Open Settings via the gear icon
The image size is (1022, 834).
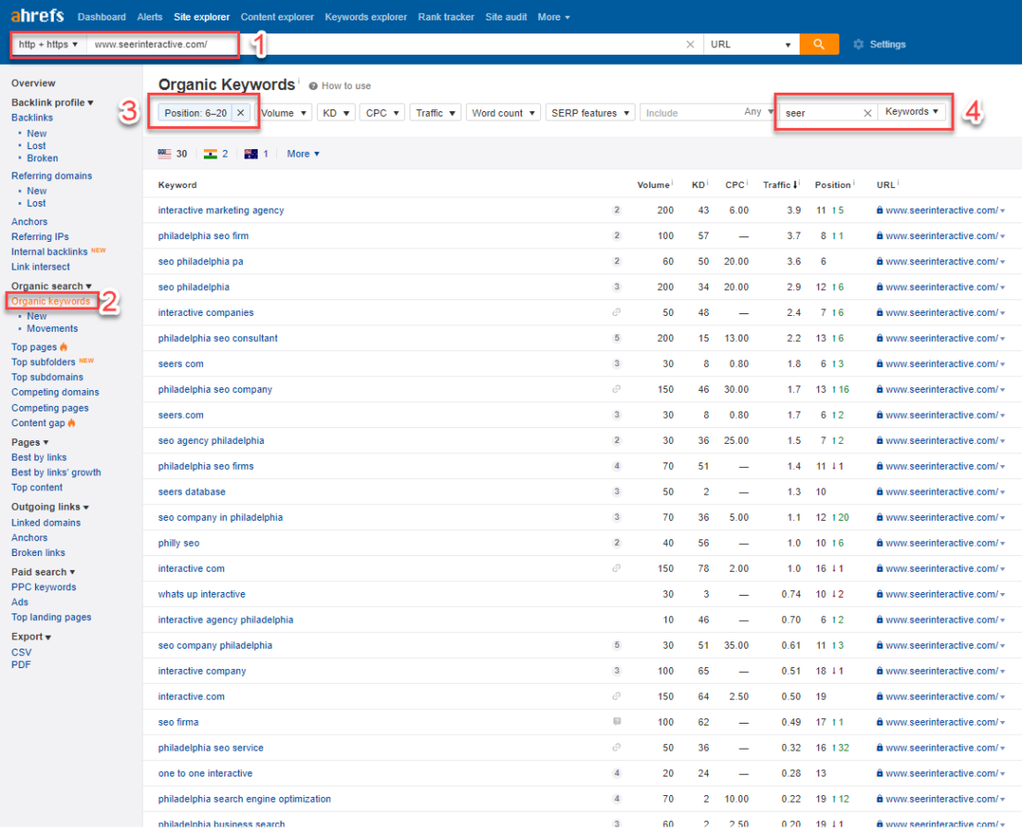point(858,44)
